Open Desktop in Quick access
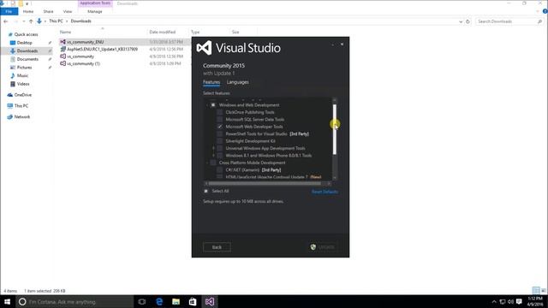 [25, 43]
